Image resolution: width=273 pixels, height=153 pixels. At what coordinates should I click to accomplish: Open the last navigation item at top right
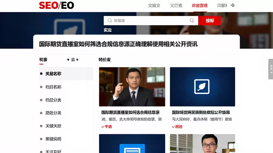(x=222, y=6)
